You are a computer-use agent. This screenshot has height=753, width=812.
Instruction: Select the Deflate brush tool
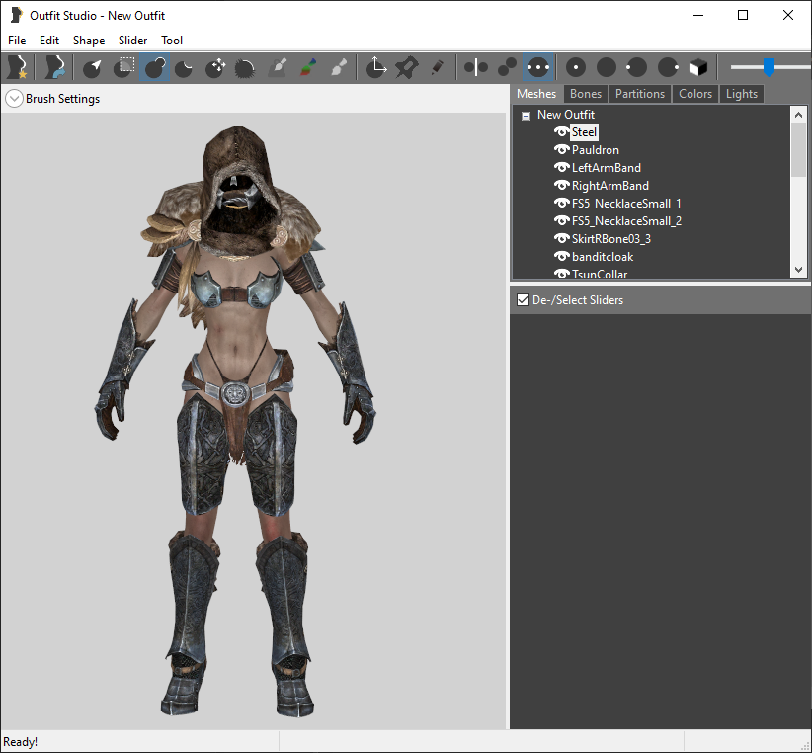point(184,67)
